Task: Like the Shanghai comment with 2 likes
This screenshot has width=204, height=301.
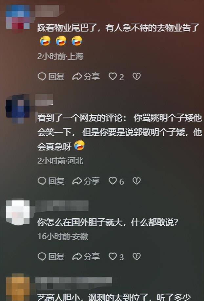Action: (x=116, y=77)
